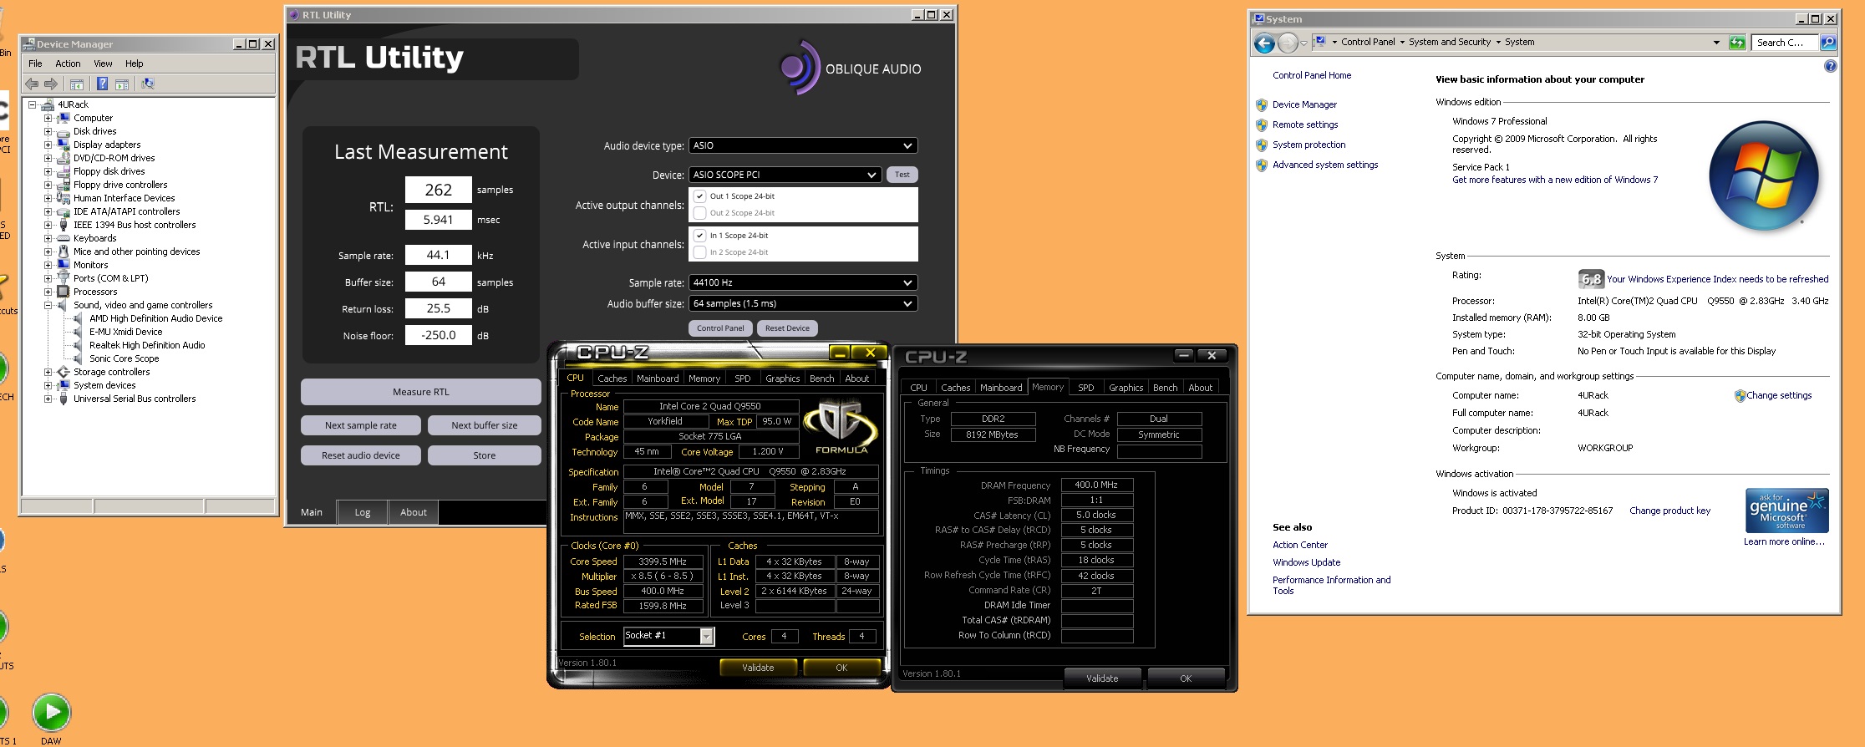Expand Universal Serial Bus controllers node
The width and height of the screenshot is (1865, 747).
point(48,399)
